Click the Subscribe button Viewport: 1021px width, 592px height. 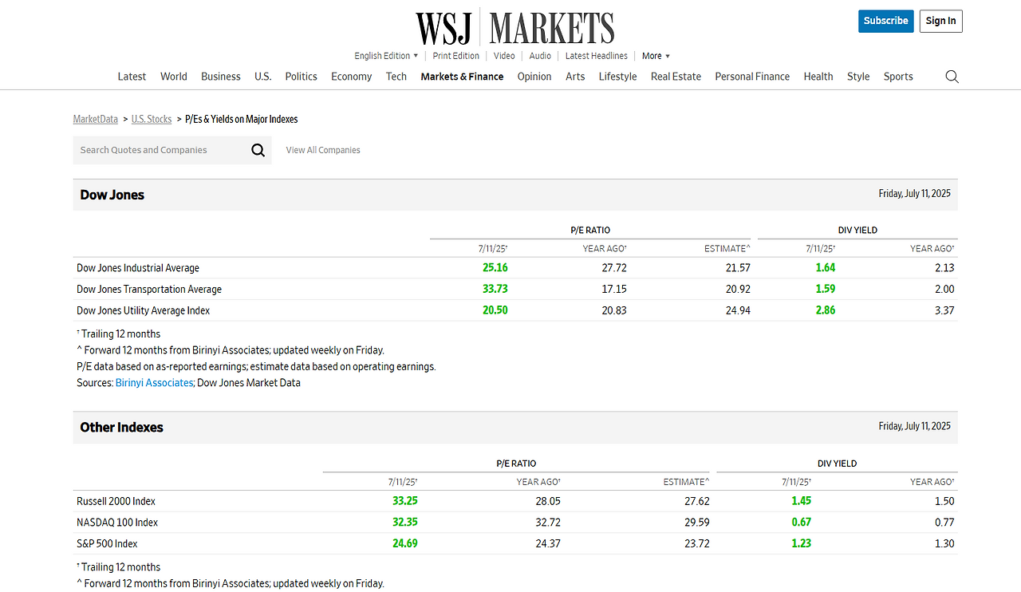pyautogui.click(x=886, y=21)
